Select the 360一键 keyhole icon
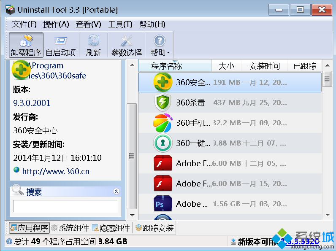This screenshot has width=336, height=251. 163,143
